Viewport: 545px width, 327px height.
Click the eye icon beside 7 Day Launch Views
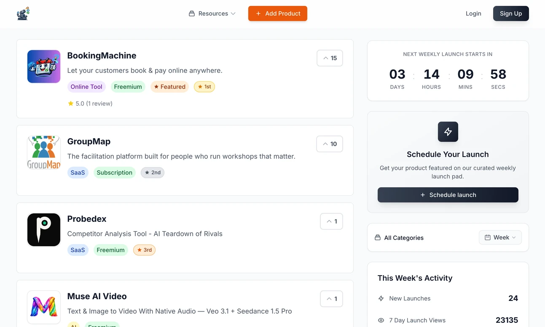tap(381, 320)
